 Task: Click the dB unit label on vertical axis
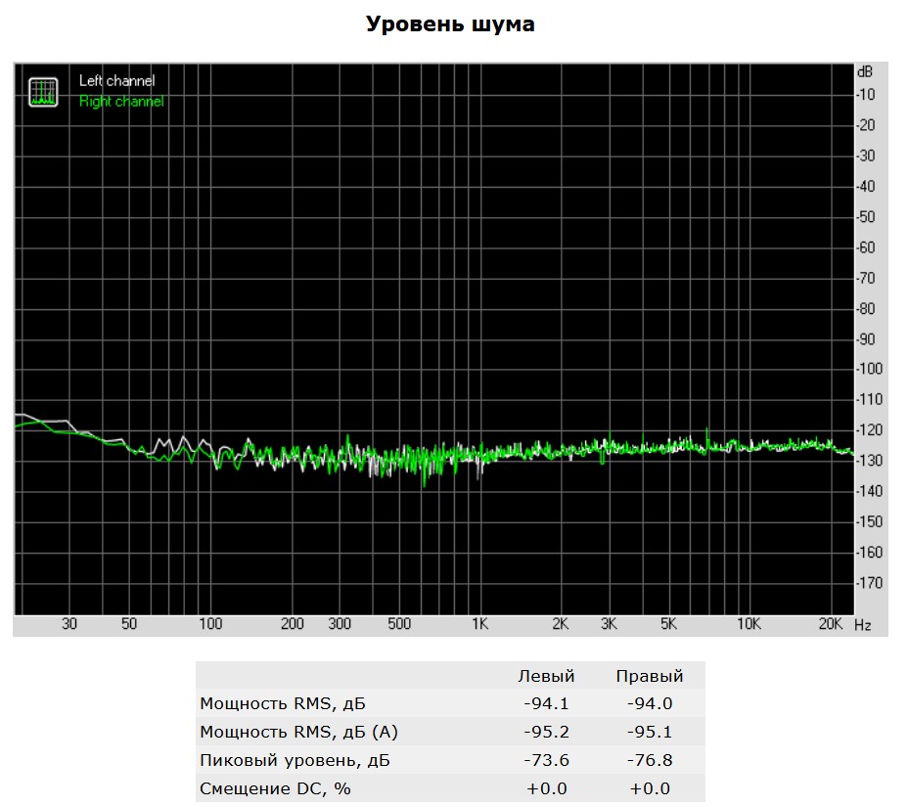[865, 72]
